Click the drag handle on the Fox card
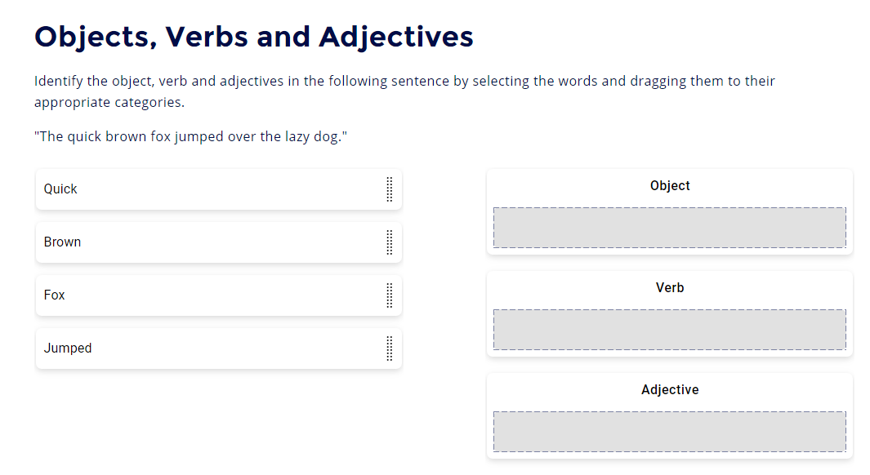 (x=389, y=295)
